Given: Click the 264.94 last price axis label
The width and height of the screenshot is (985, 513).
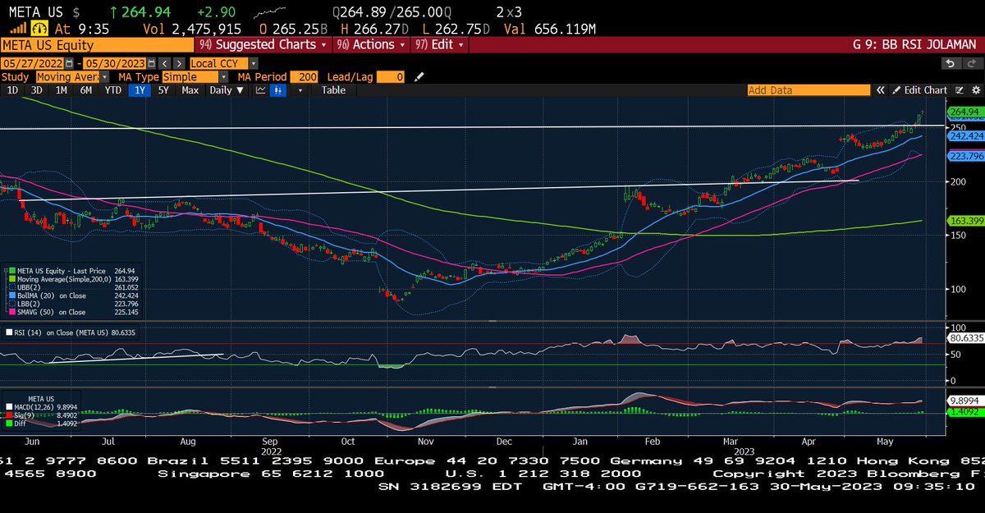Looking at the screenshot, I should click(964, 112).
